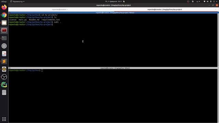Open Google Chrome from the dock
Screen dimensions: 219x123
pyautogui.click(x=4, y=15)
